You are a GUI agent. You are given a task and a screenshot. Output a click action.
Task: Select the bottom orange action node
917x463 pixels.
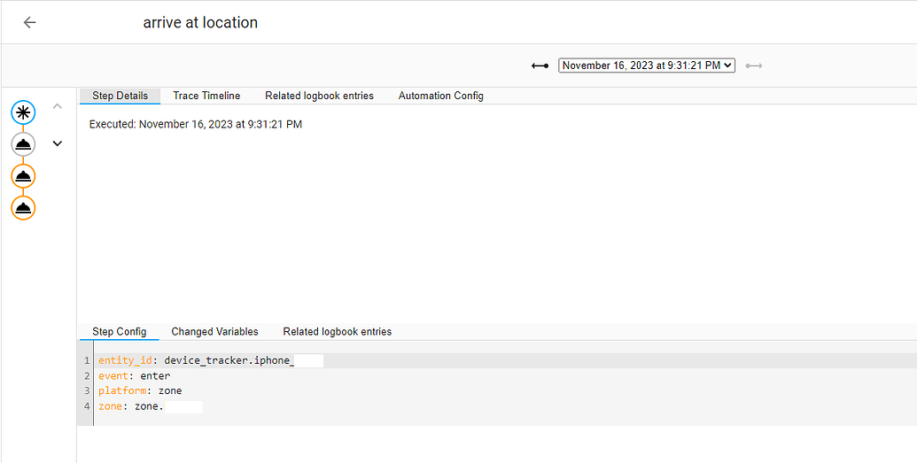coord(23,208)
